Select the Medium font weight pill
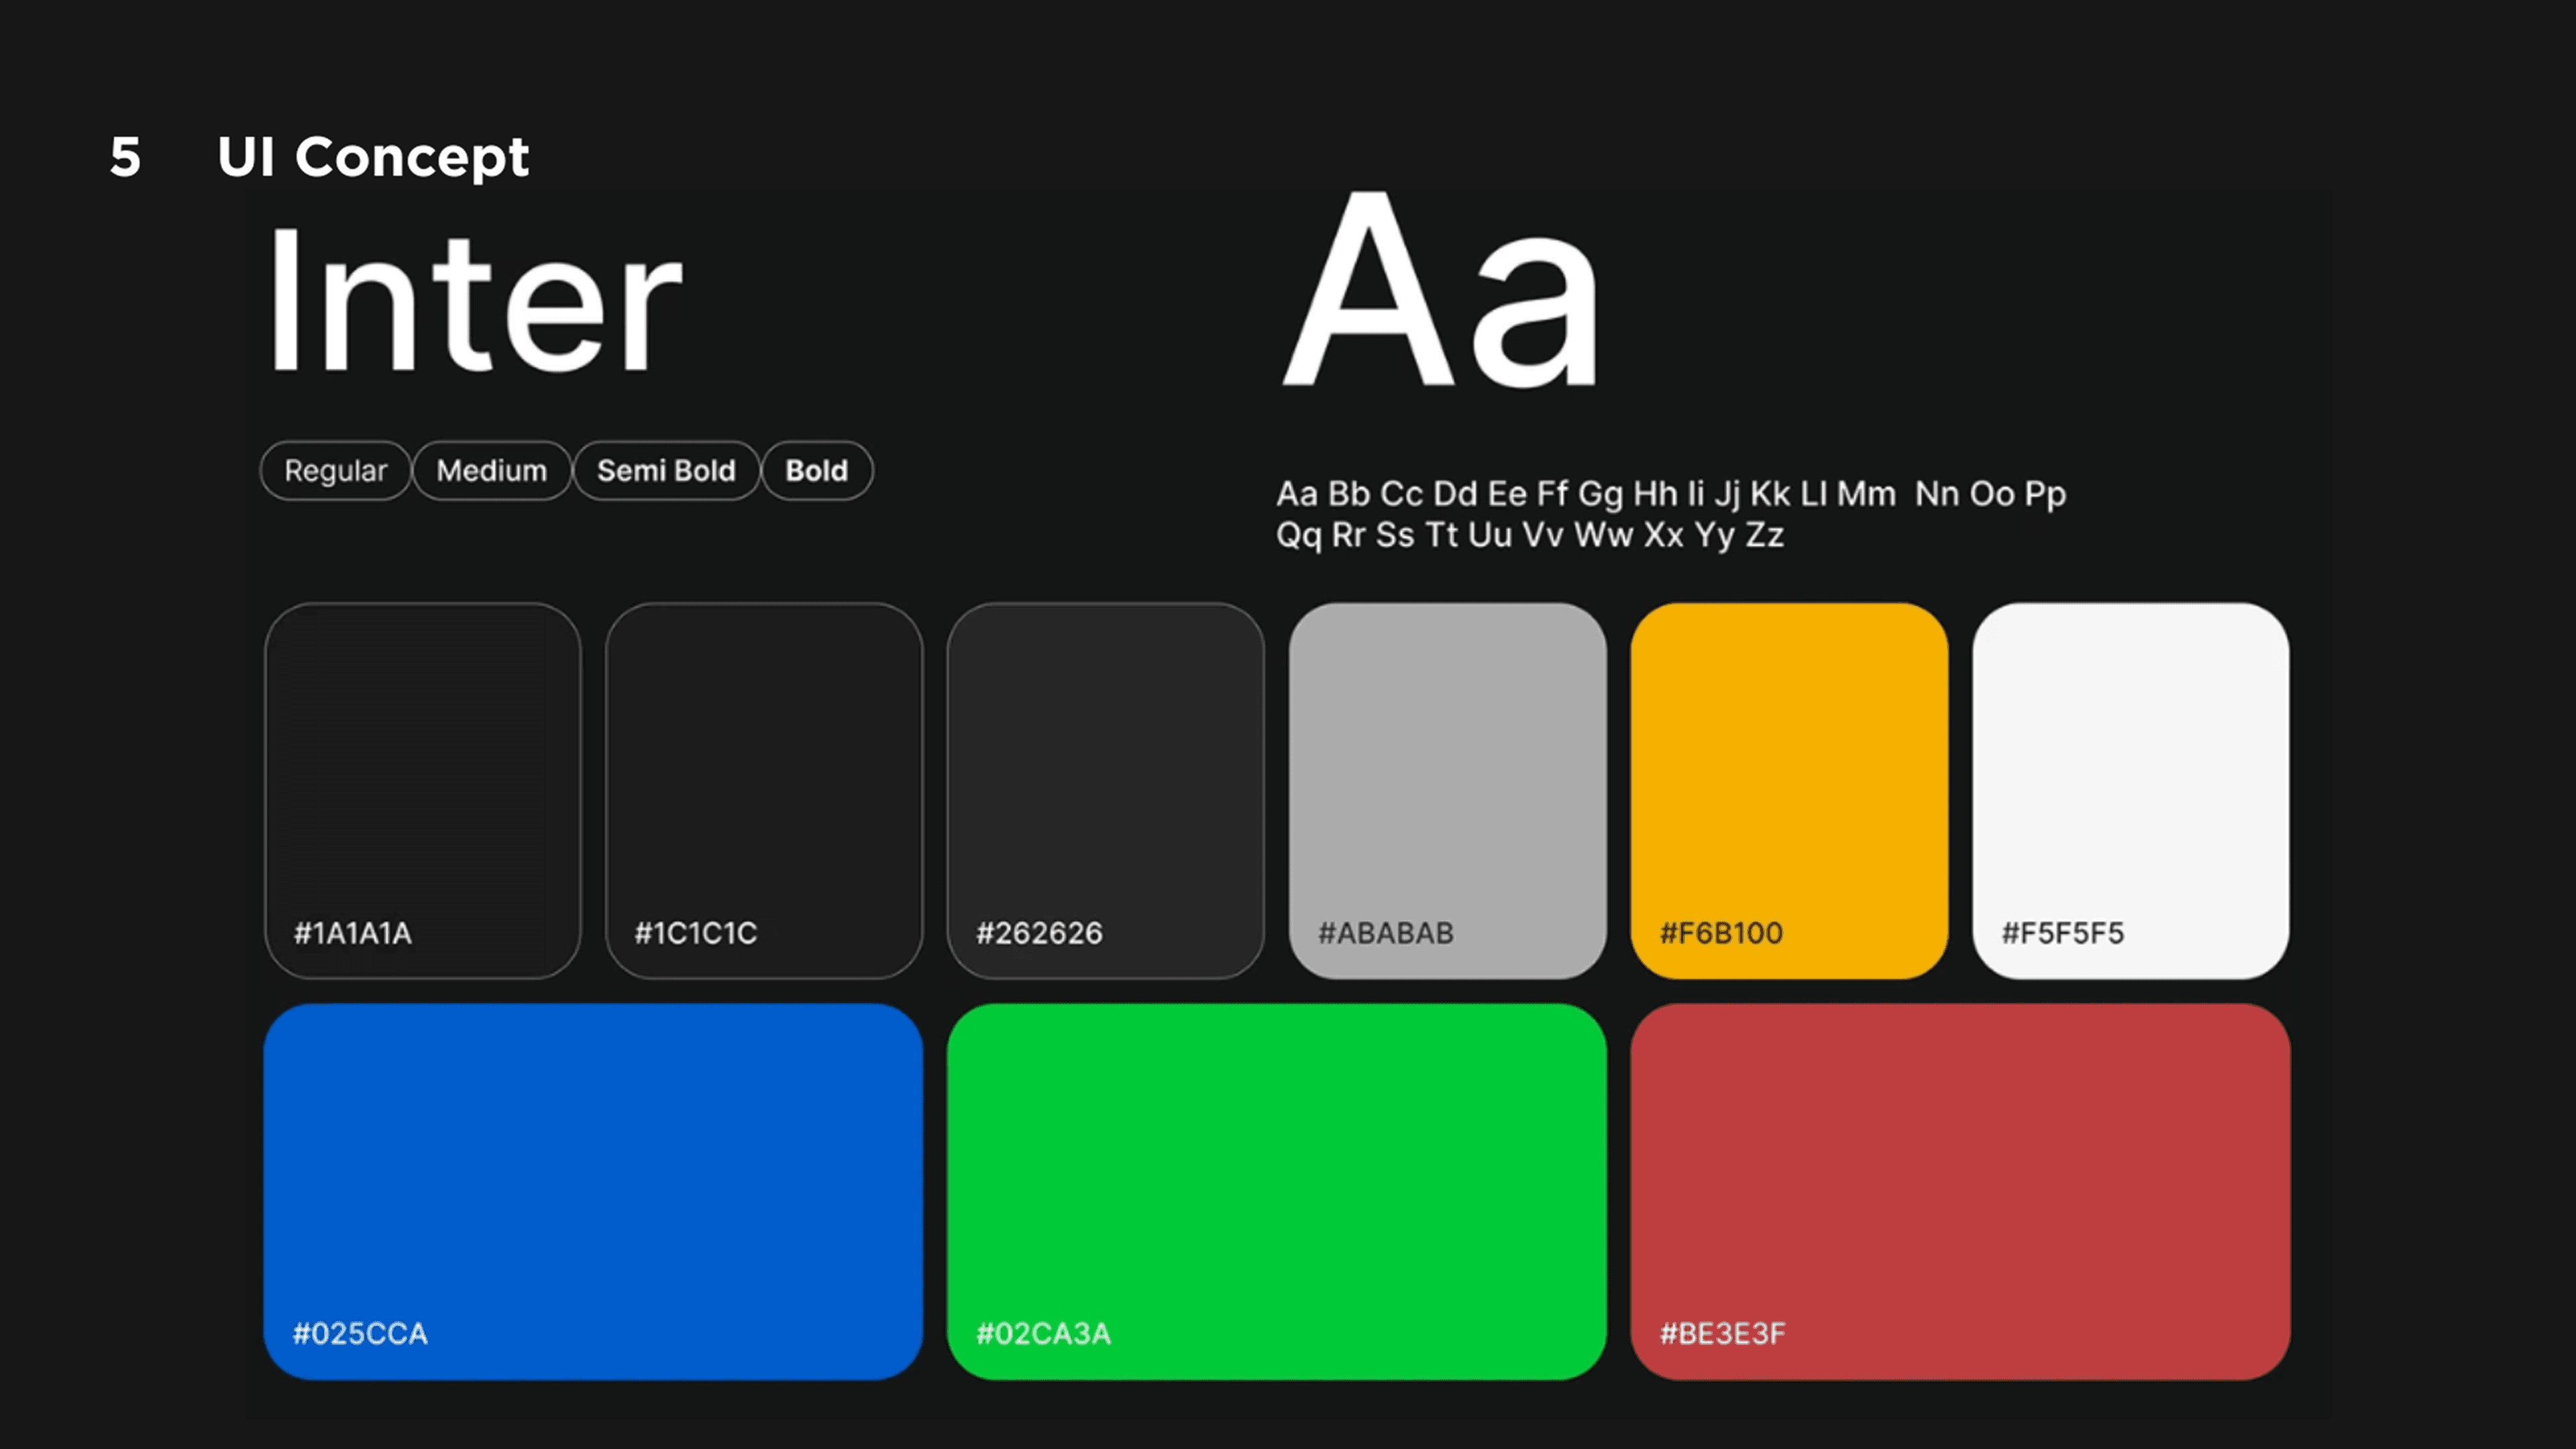The height and width of the screenshot is (1449, 2576). tap(491, 470)
